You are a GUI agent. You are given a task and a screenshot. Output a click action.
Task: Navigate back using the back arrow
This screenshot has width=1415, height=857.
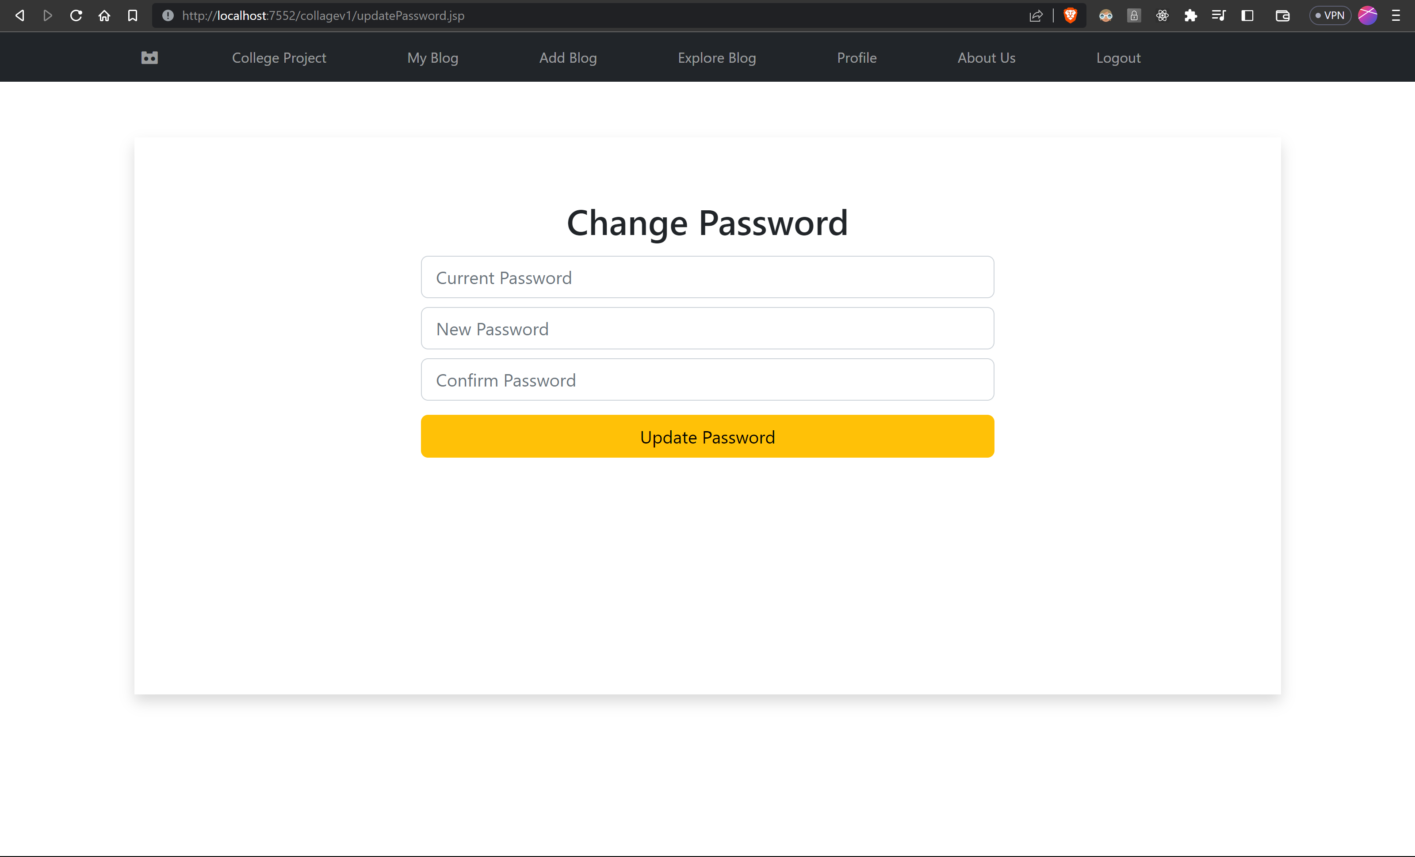point(19,15)
